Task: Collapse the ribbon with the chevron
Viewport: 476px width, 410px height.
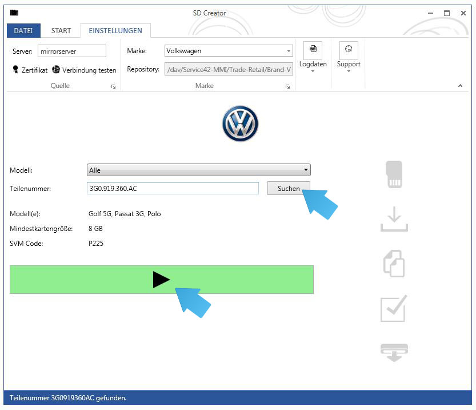Action: pos(461,86)
